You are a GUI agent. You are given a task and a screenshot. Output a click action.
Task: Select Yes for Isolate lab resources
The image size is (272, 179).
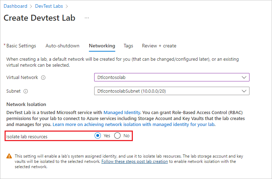click(98, 135)
